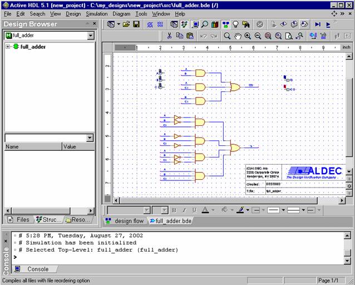Click the Compile icon
355x285 pixels.
tap(284, 24)
